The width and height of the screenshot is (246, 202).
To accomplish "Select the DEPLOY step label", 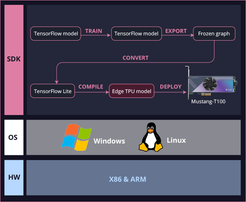I will pos(171,87).
